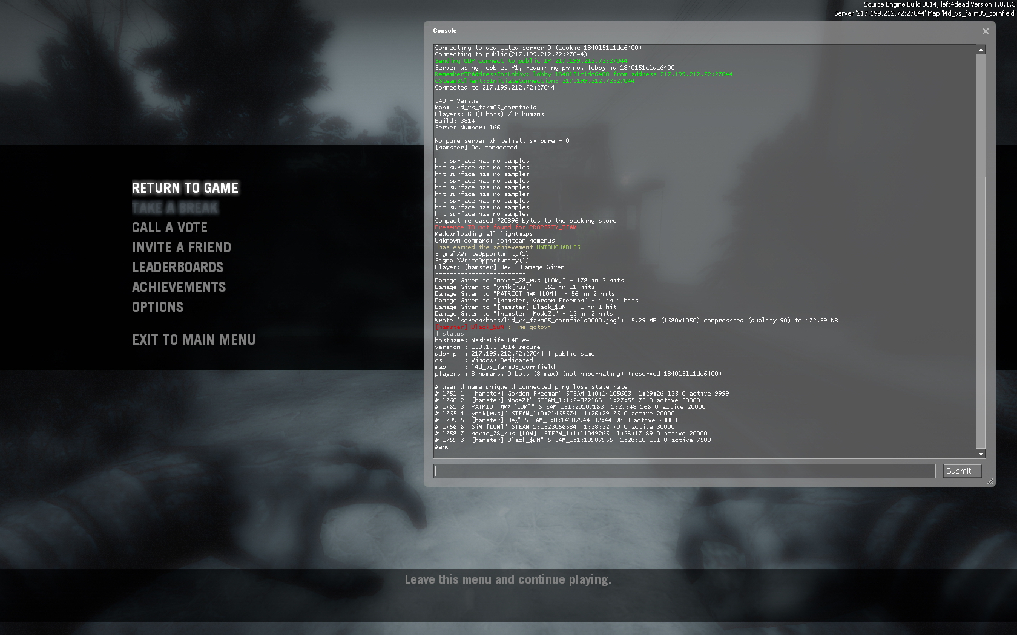Click console scrollbar up arrow
1017x635 pixels.
point(981,50)
